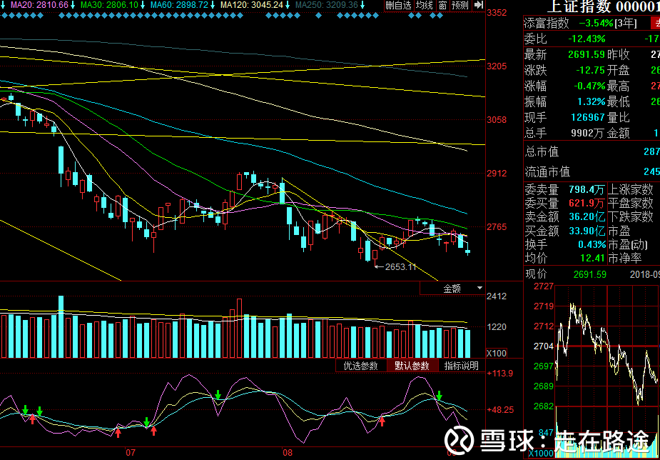The height and width of the screenshot is (460, 660).
Task: Click the 涨跌 value -12.75
Action: [x=589, y=70]
